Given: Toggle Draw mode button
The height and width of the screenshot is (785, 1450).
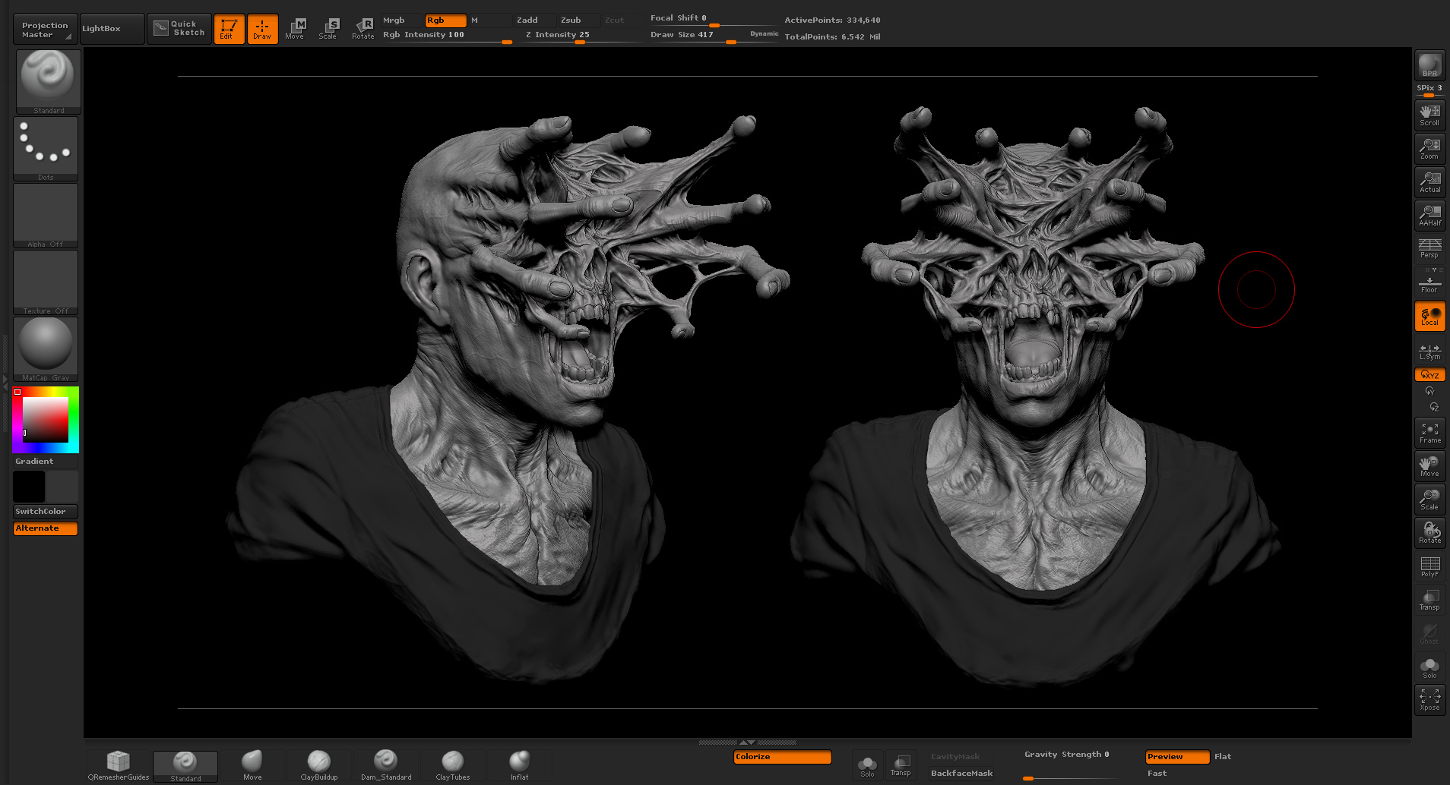Looking at the screenshot, I should point(262,29).
